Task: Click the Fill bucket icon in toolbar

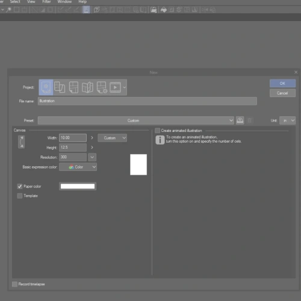Action: (164, 10)
